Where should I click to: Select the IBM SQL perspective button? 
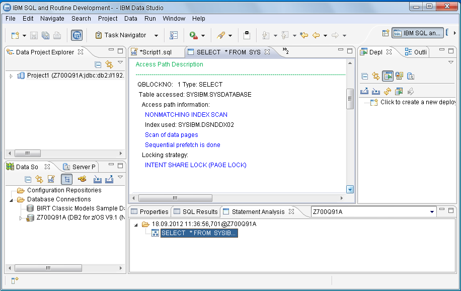(418, 33)
